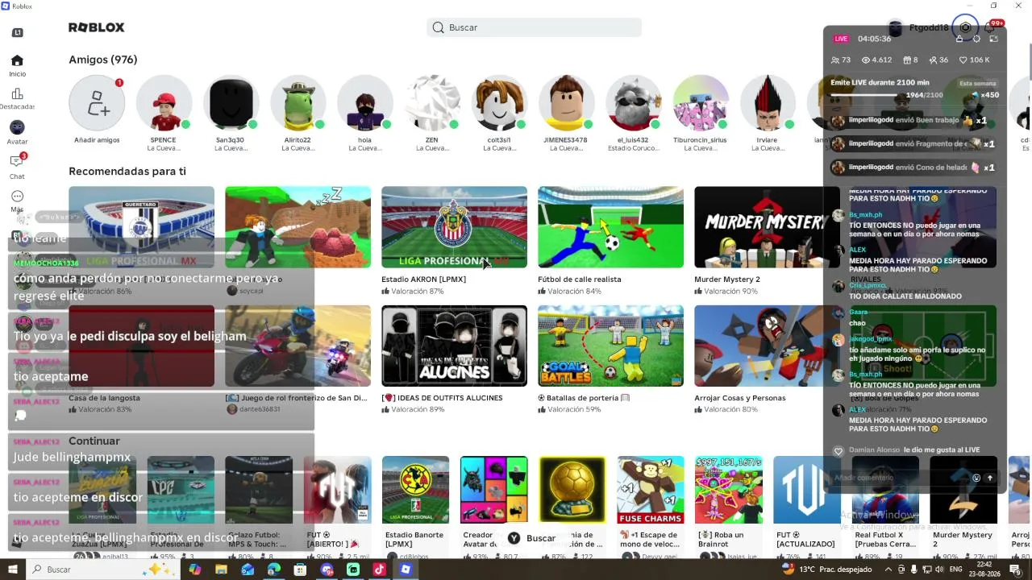Click the eye views counter 4.612
The width and height of the screenshot is (1032, 580).
coord(876,60)
